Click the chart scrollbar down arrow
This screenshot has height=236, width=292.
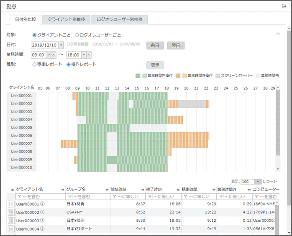[x=278, y=169]
